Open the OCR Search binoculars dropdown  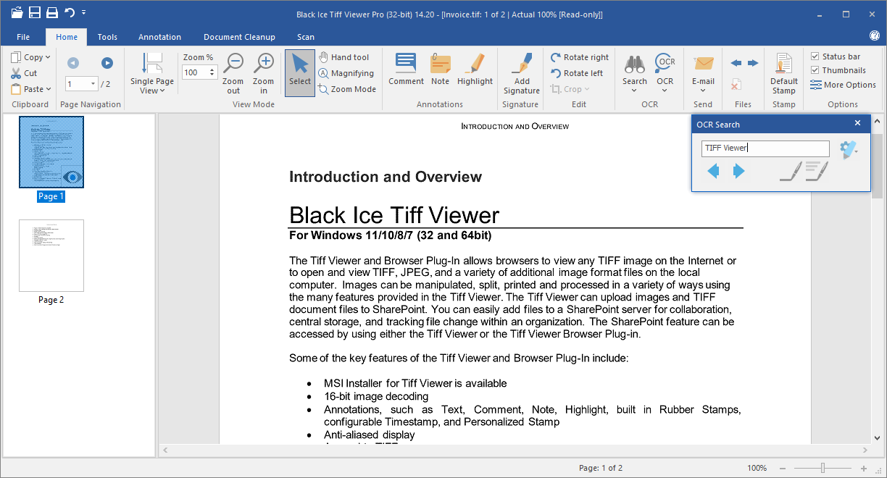pyautogui.click(x=635, y=73)
